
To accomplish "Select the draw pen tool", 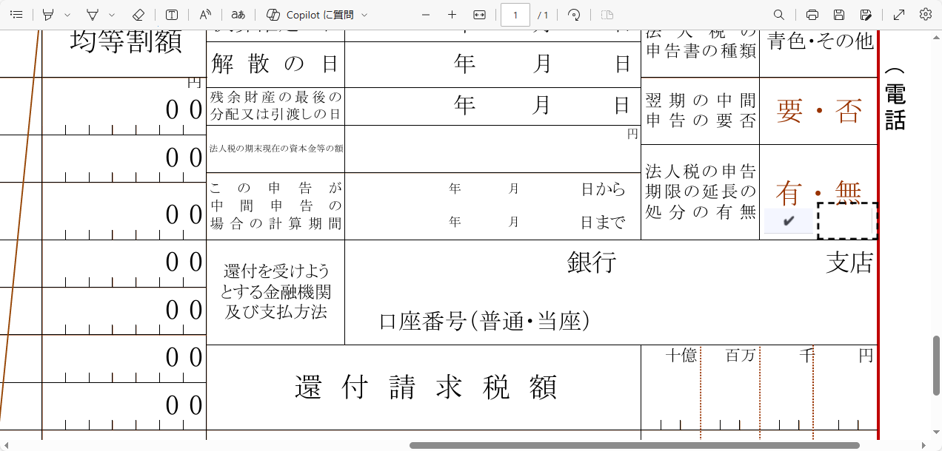I will [x=93, y=15].
